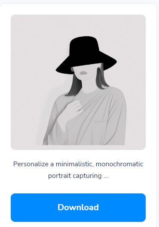Click the black bucket hat in the portrait
The width and height of the screenshot is (159, 227).
click(x=86, y=55)
